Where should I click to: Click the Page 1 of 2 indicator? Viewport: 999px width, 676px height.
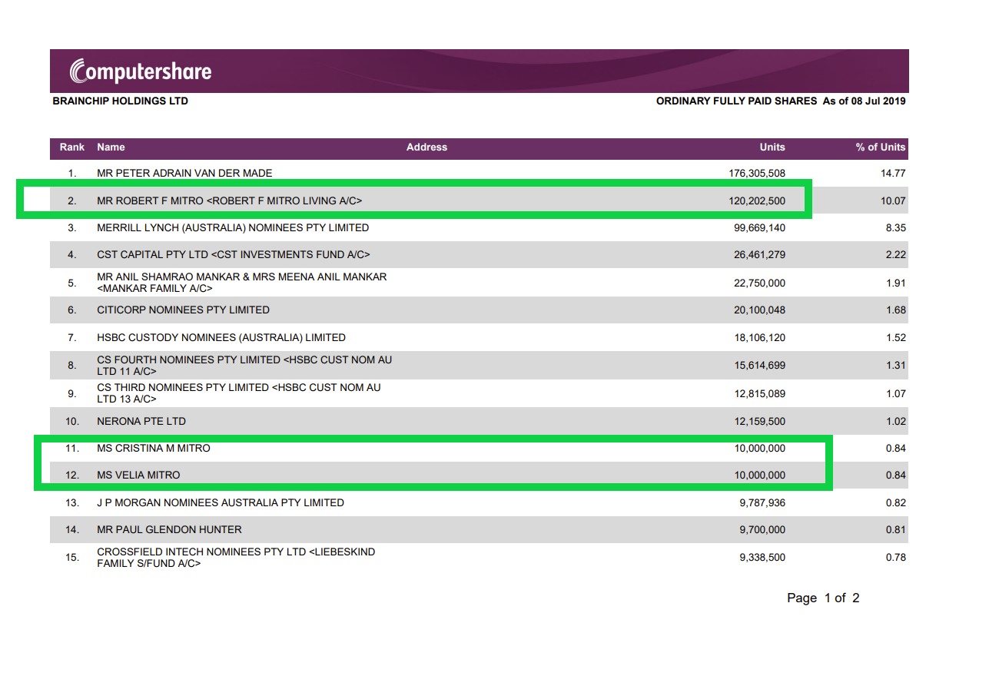coord(823,598)
